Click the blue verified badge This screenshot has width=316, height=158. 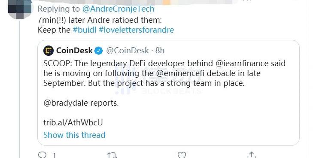pos(99,51)
